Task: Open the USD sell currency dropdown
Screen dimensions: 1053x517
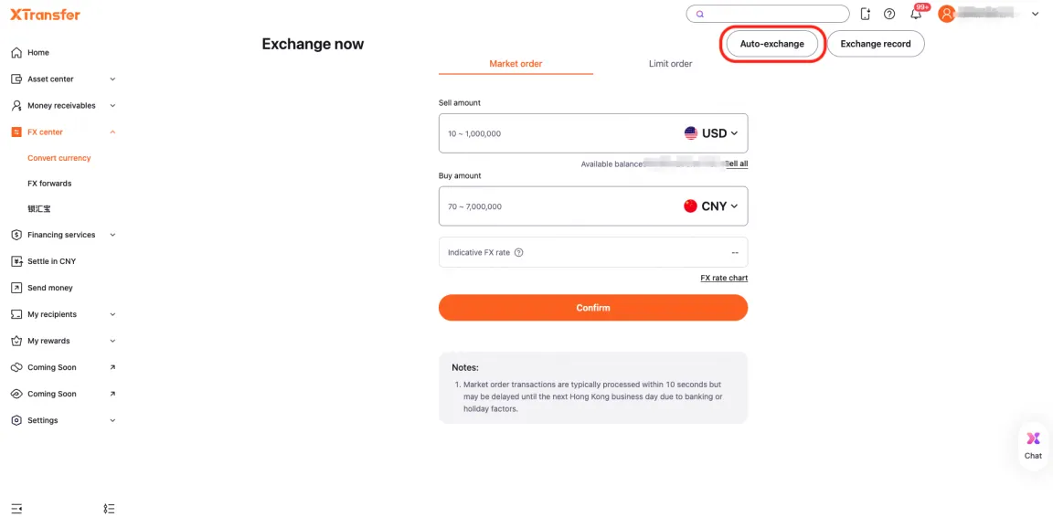Action: click(x=711, y=133)
